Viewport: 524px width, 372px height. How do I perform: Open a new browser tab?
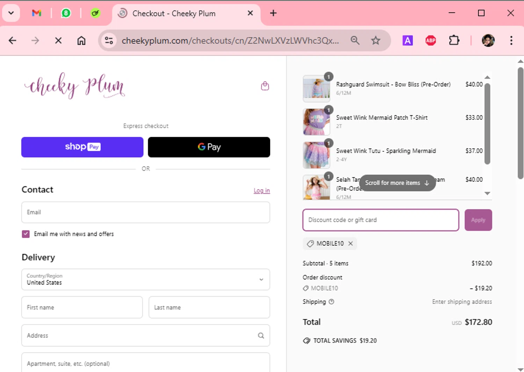coord(274,13)
